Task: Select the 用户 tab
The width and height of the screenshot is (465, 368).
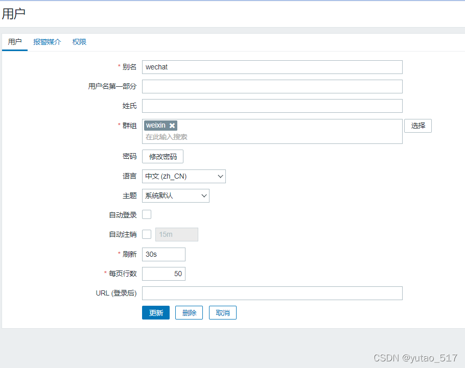Action: pos(15,42)
